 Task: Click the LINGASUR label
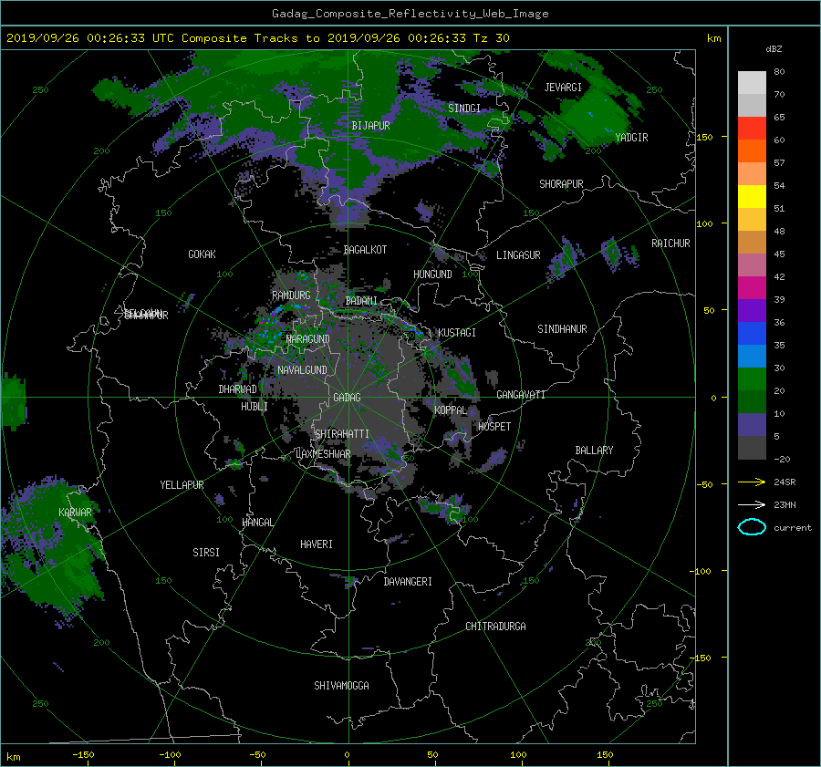coord(518,255)
